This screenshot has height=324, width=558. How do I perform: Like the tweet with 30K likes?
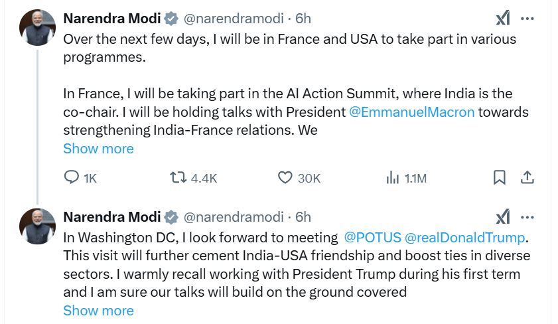[285, 178]
